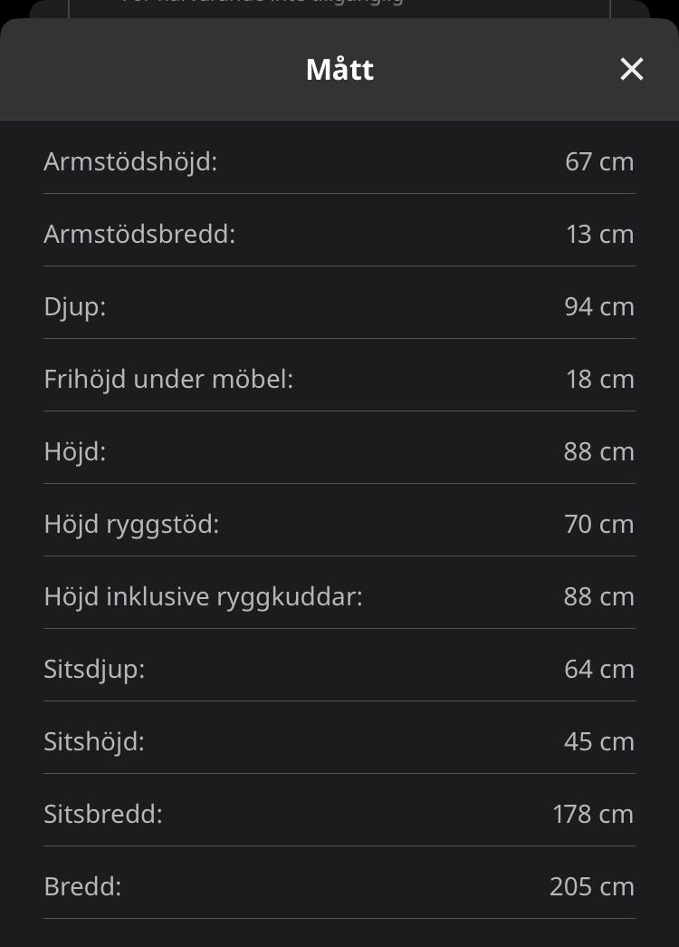Click the Mått dialog title
This screenshot has width=679, height=947.
339,70
